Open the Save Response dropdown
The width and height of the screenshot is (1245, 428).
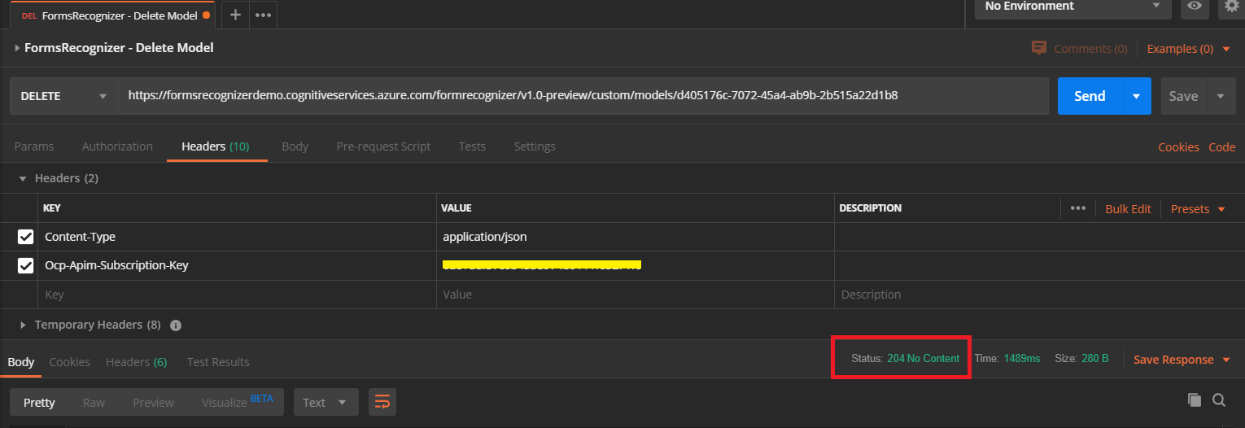pyautogui.click(x=1182, y=360)
